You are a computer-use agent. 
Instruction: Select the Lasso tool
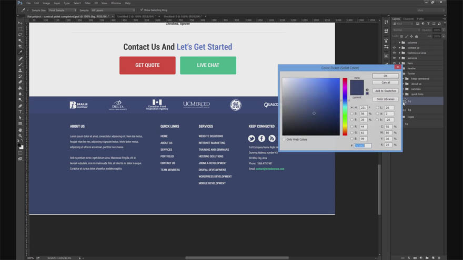click(x=20, y=35)
